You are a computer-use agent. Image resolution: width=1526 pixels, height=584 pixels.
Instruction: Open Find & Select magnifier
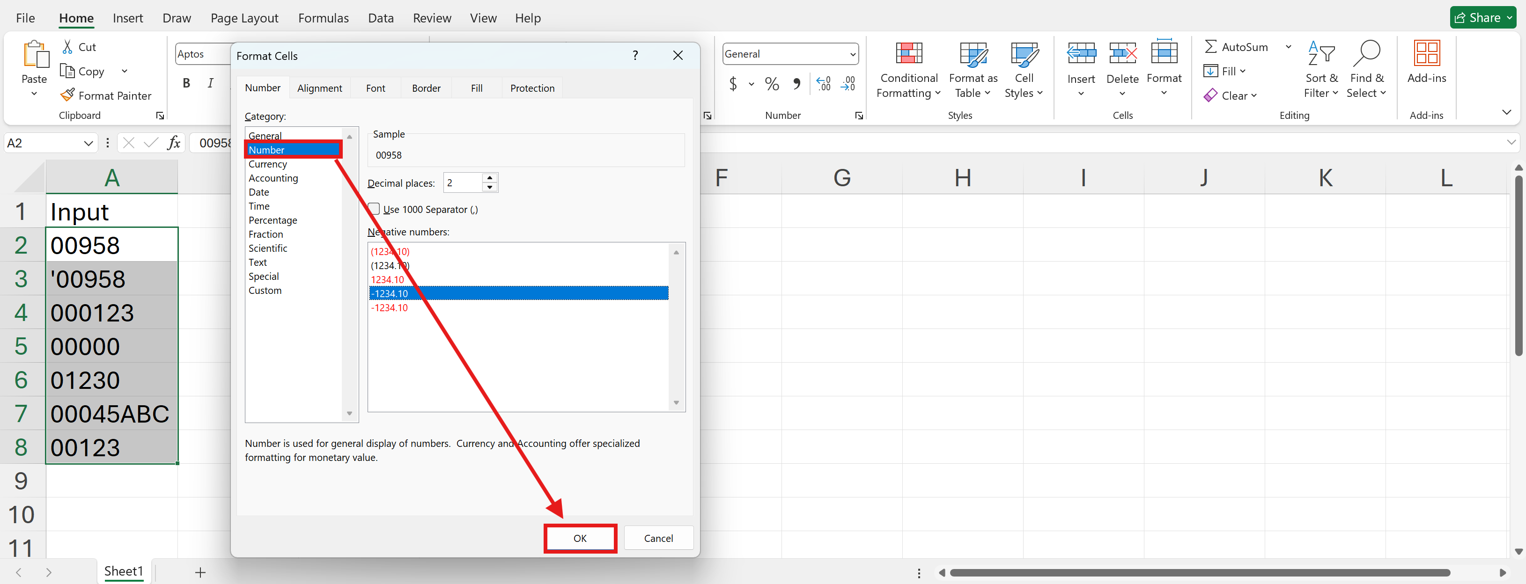click(x=1366, y=54)
